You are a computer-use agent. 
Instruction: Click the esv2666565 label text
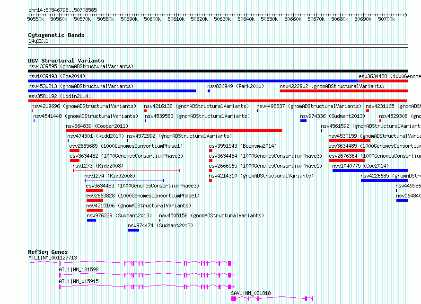(x=265, y=166)
